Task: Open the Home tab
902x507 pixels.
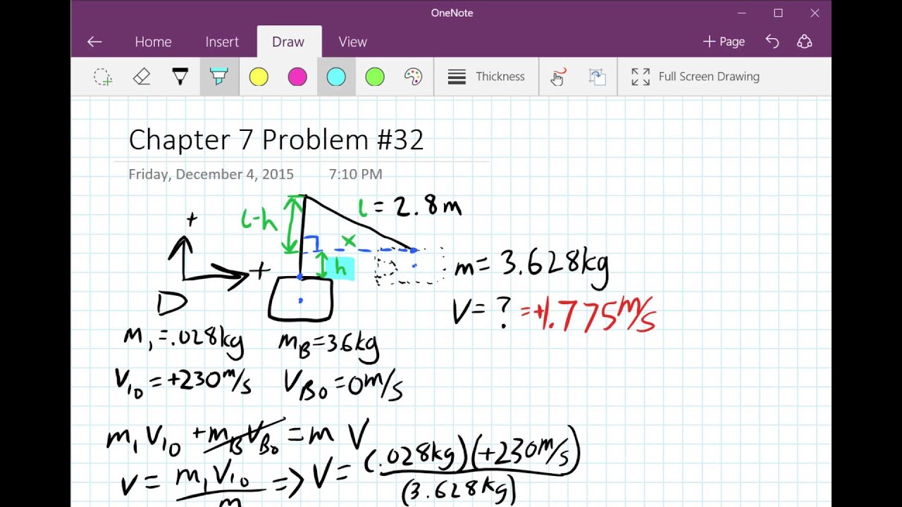Action: pyautogui.click(x=153, y=42)
